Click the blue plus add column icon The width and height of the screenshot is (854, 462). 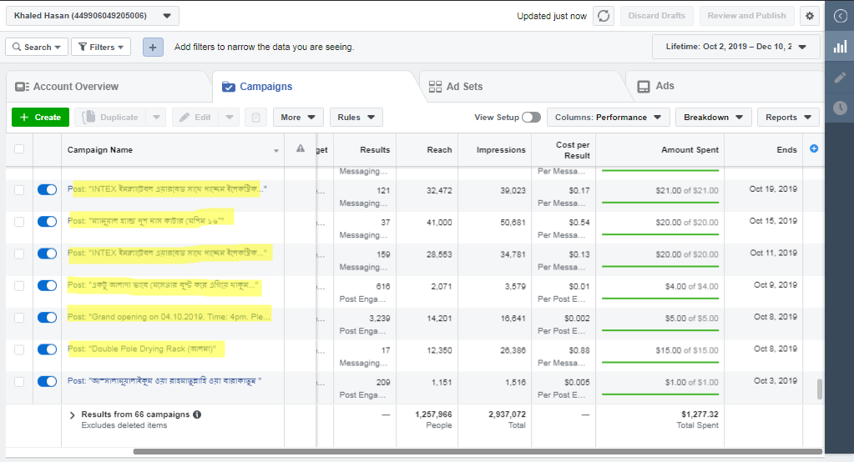(814, 149)
